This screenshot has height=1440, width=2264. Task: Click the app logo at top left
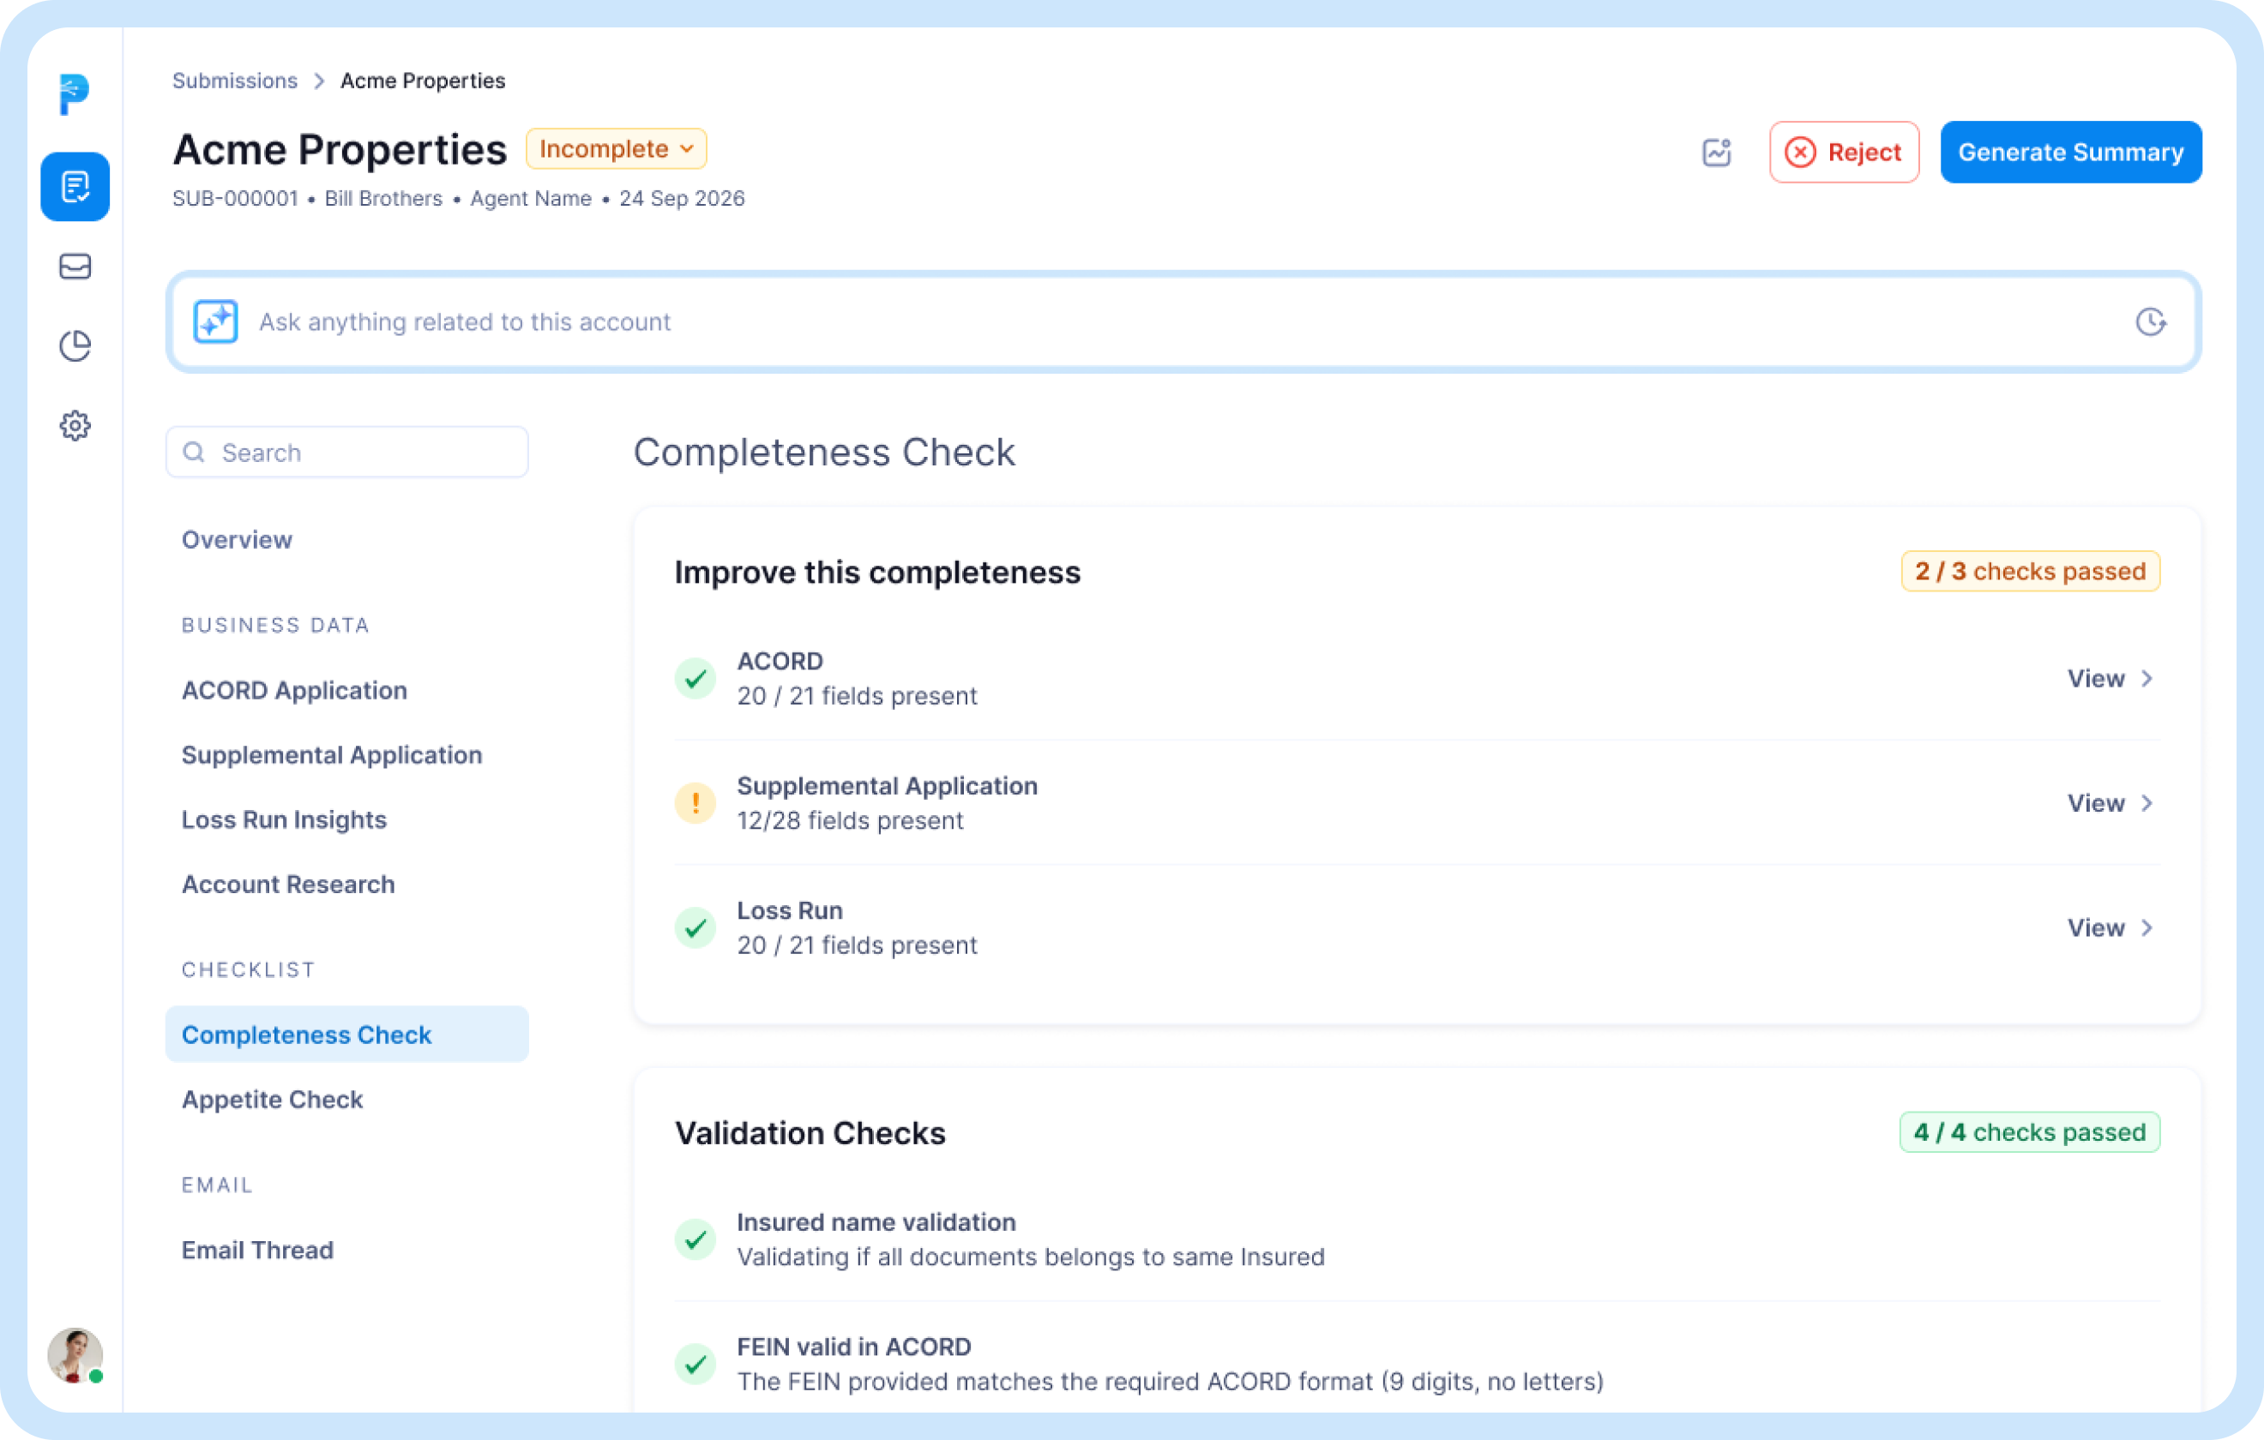click(x=74, y=94)
